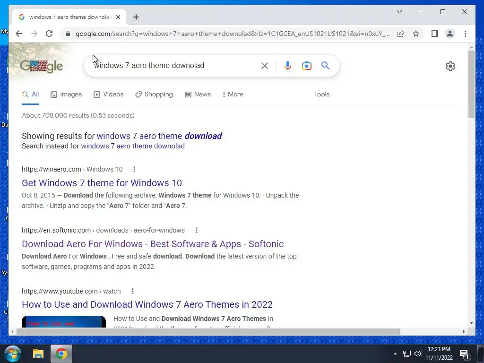Open the volume speaker tray icon
The image size is (484, 363).
418,354
